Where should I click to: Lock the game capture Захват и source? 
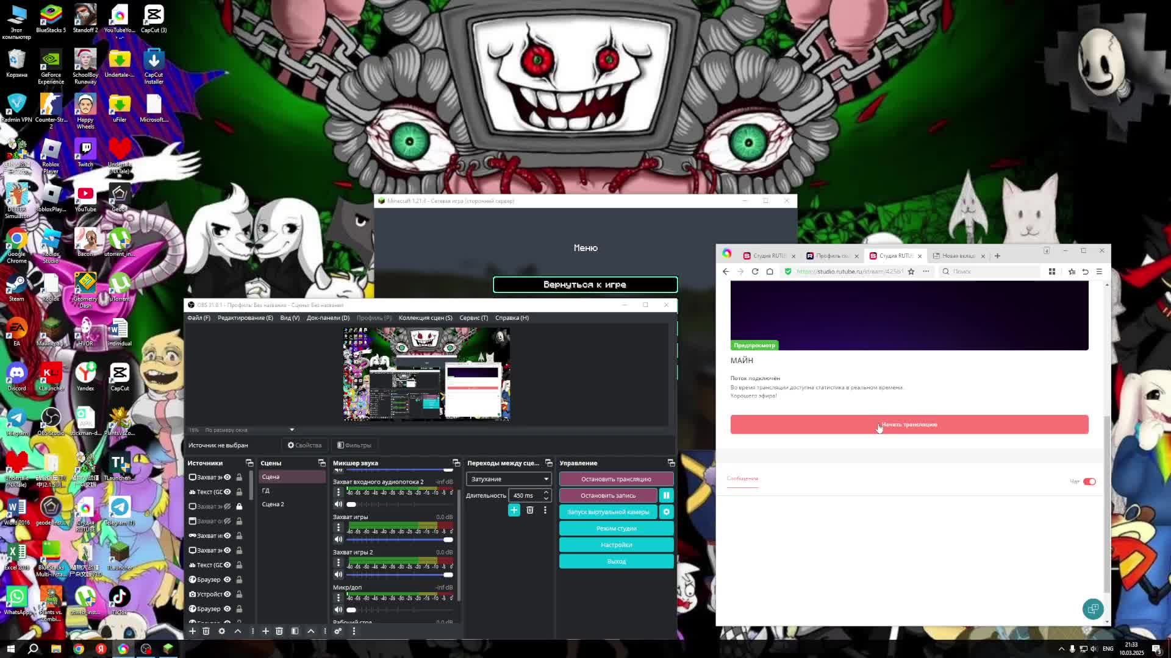[239, 536]
